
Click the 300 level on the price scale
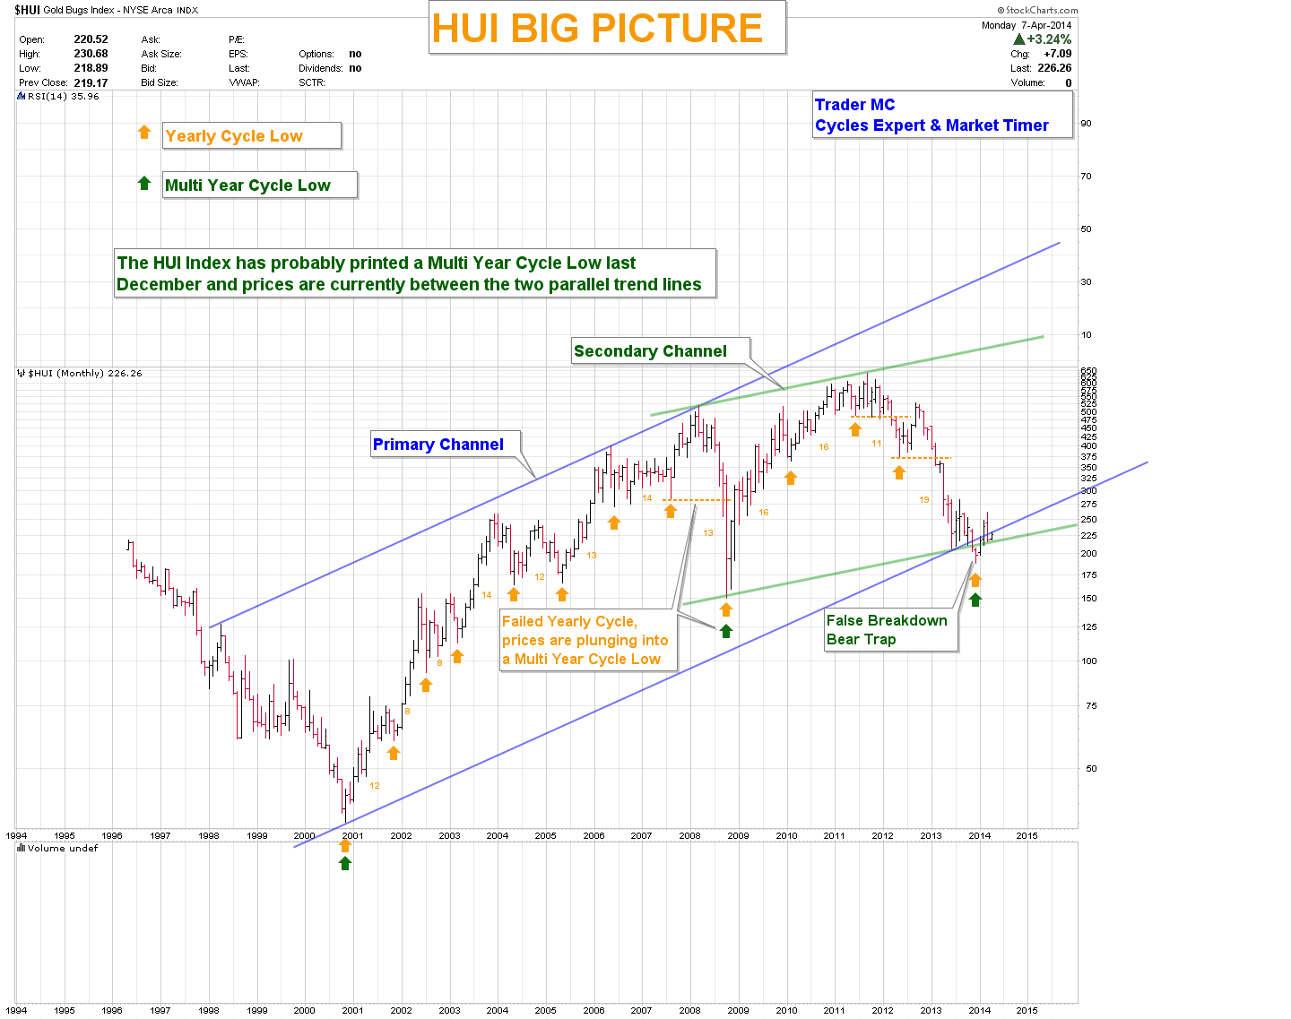coord(1088,491)
